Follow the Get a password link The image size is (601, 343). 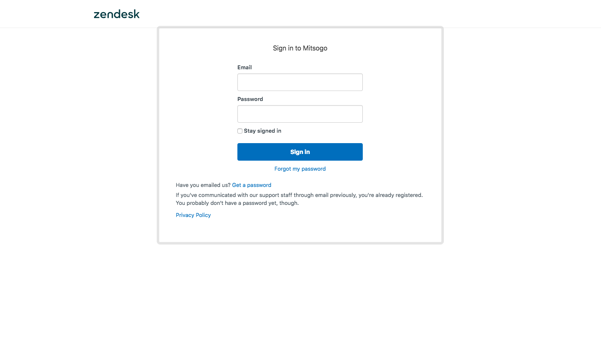pos(252,185)
